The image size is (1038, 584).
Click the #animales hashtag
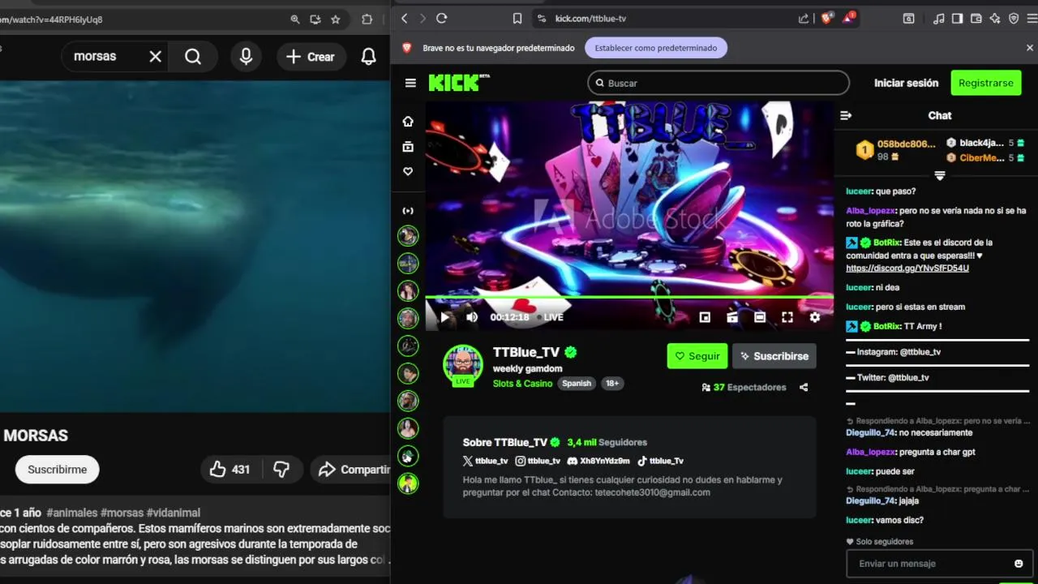click(x=72, y=513)
